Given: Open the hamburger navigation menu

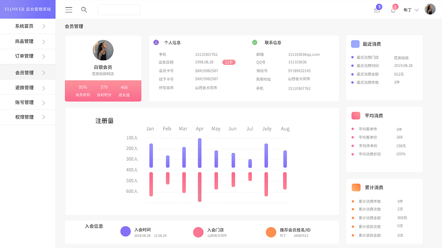Looking at the screenshot, I should click(x=69, y=10).
